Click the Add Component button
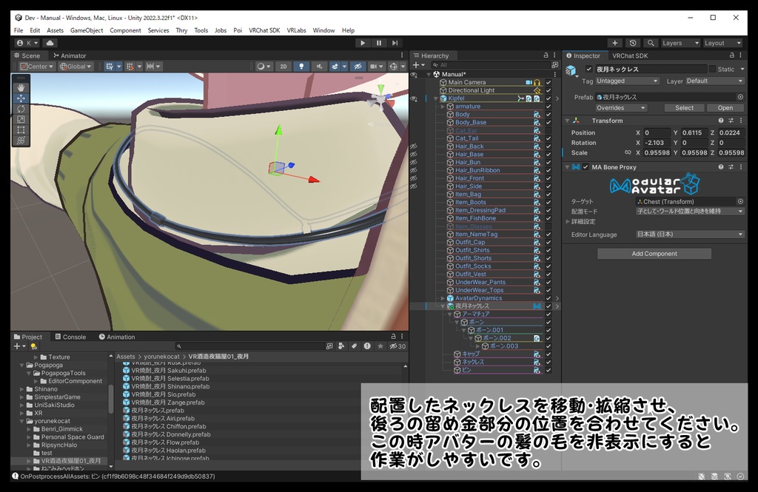 point(654,254)
